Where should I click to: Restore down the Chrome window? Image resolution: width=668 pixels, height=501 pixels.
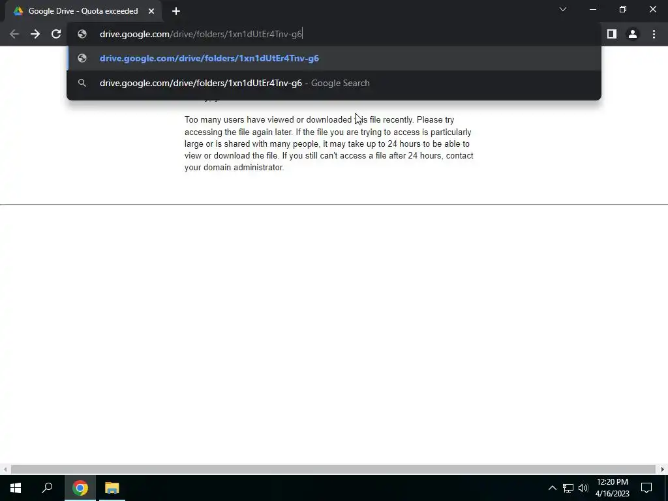[623, 9]
